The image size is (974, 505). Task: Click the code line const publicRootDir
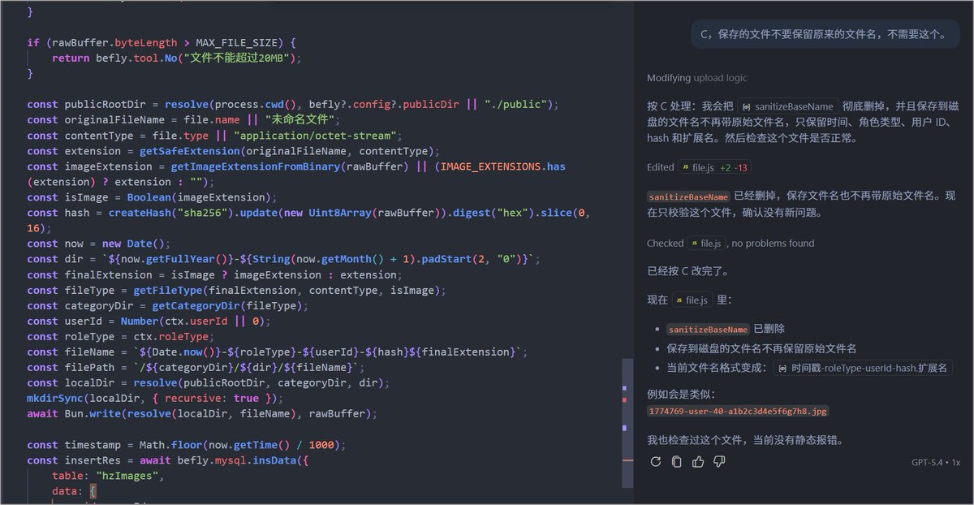click(x=293, y=104)
